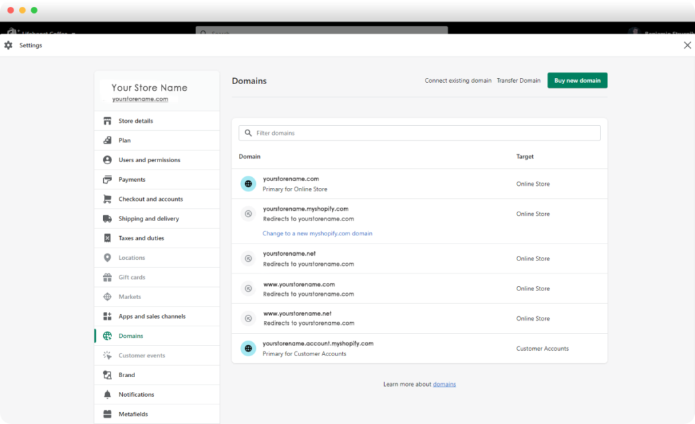This screenshot has width=695, height=424.
Task: Click the green macOS fullscreen button
Action: click(x=34, y=10)
